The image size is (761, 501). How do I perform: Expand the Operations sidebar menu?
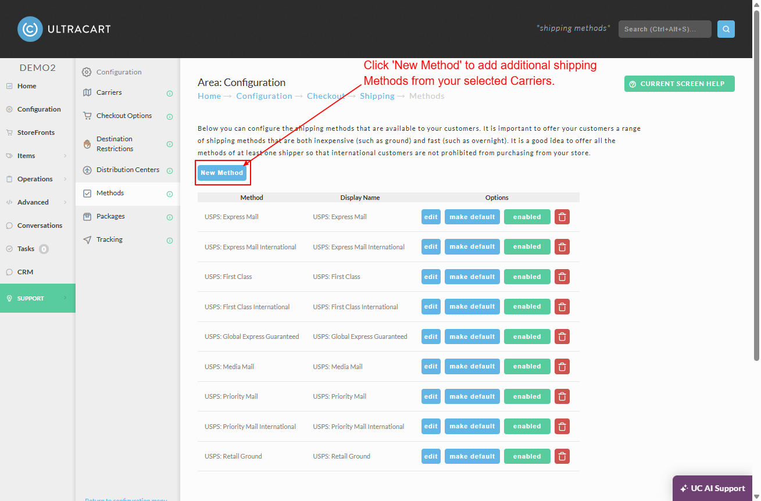point(38,179)
